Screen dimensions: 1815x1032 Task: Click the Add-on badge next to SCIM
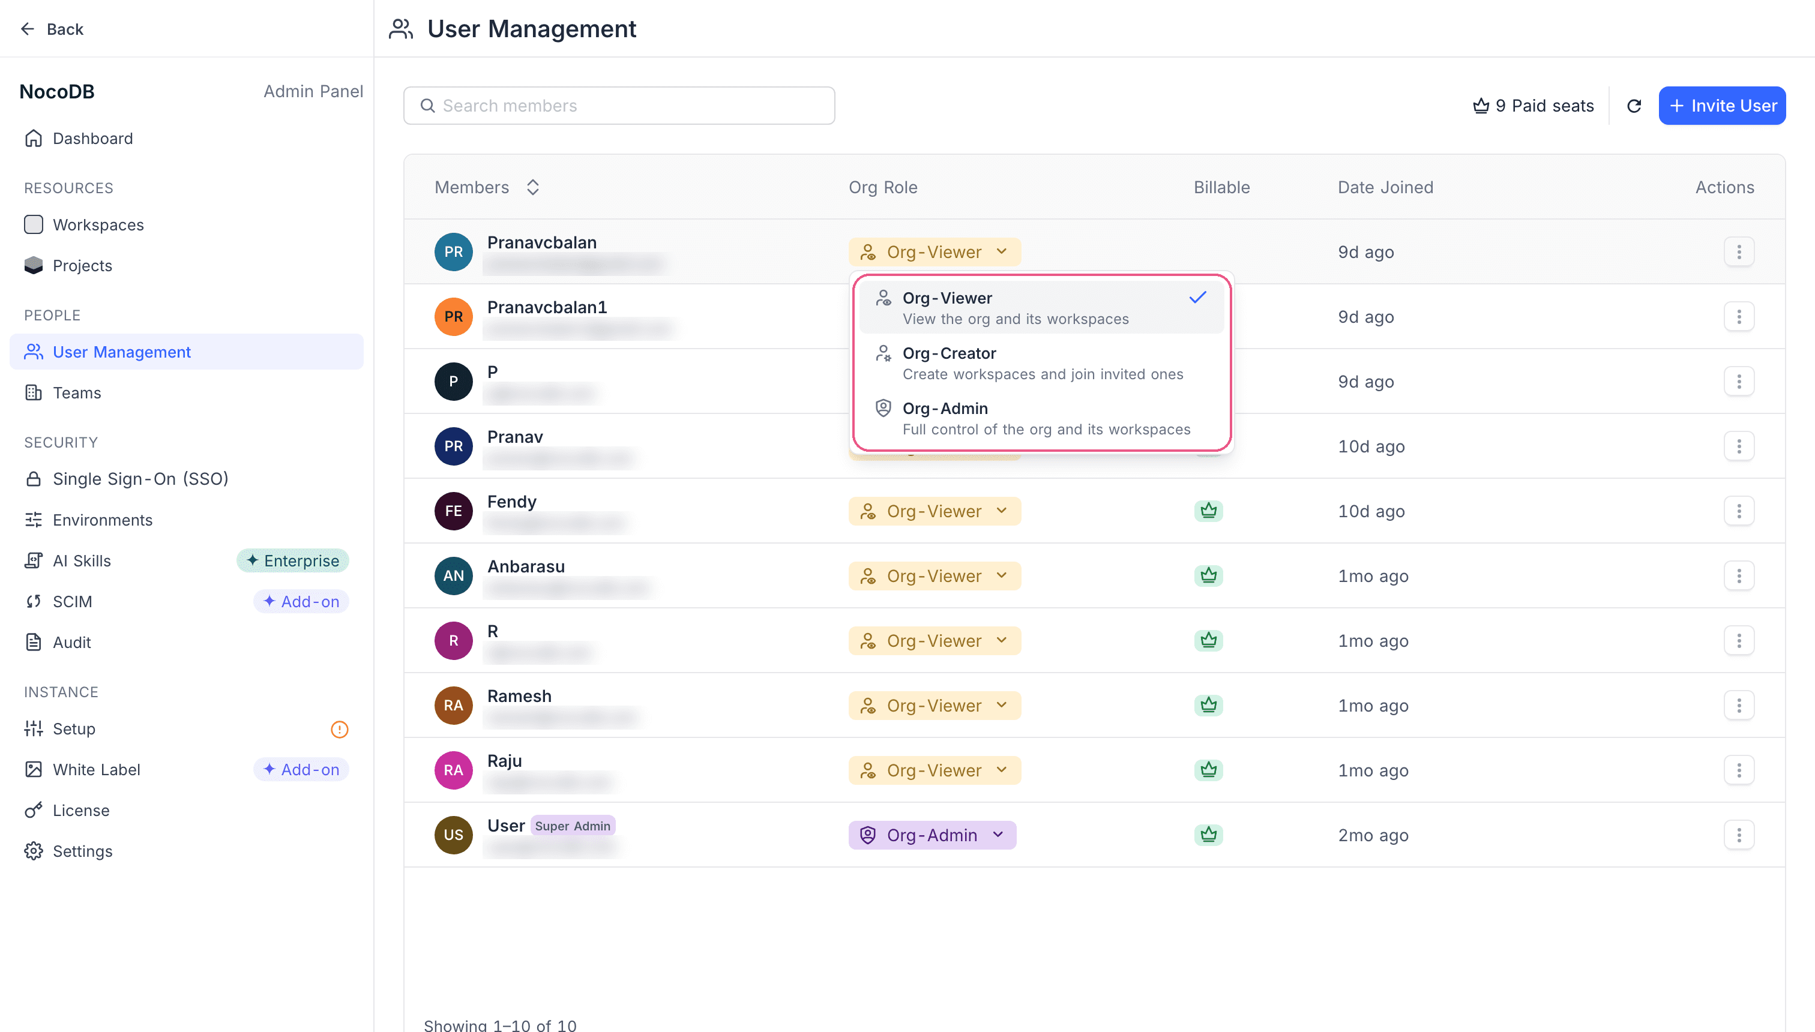pyautogui.click(x=301, y=602)
